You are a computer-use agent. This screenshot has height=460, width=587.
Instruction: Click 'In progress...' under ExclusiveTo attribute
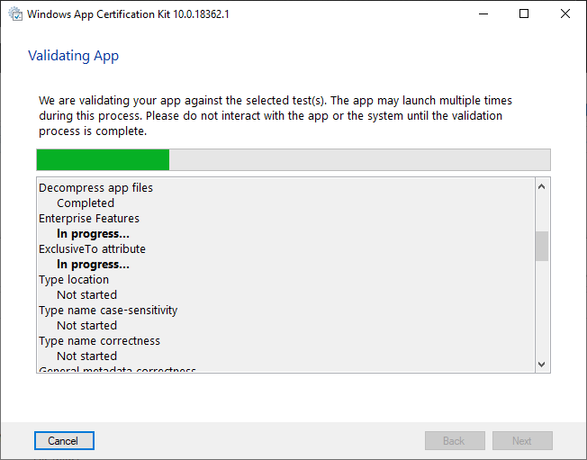pyautogui.click(x=94, y=265)
